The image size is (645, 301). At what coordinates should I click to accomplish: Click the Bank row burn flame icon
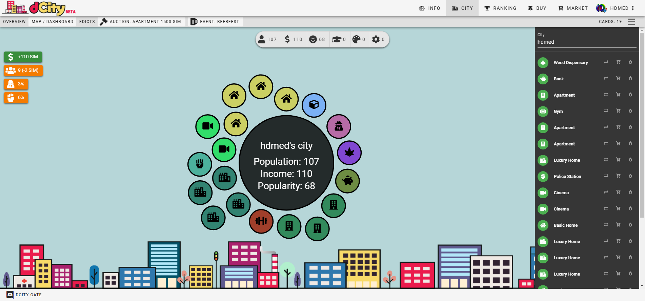[630, 78]
